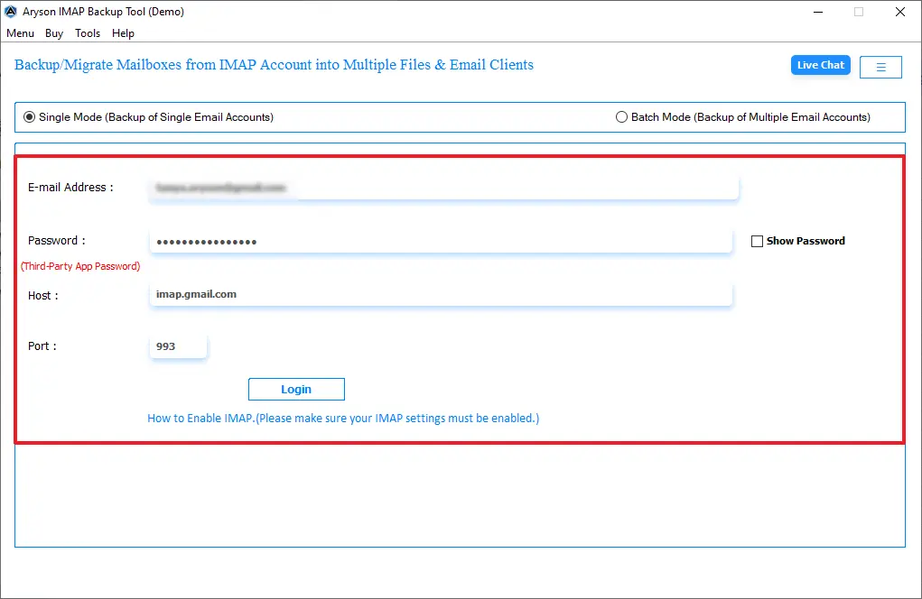Image resolution: width=922 pixels, height=599 pixels.
Task: Click the E-mail Address input field
Action: pyautogui.click(x=442, y=187)
